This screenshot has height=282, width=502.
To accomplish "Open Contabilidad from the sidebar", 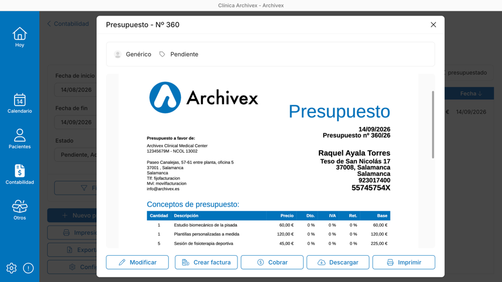I will click(20, 174).
